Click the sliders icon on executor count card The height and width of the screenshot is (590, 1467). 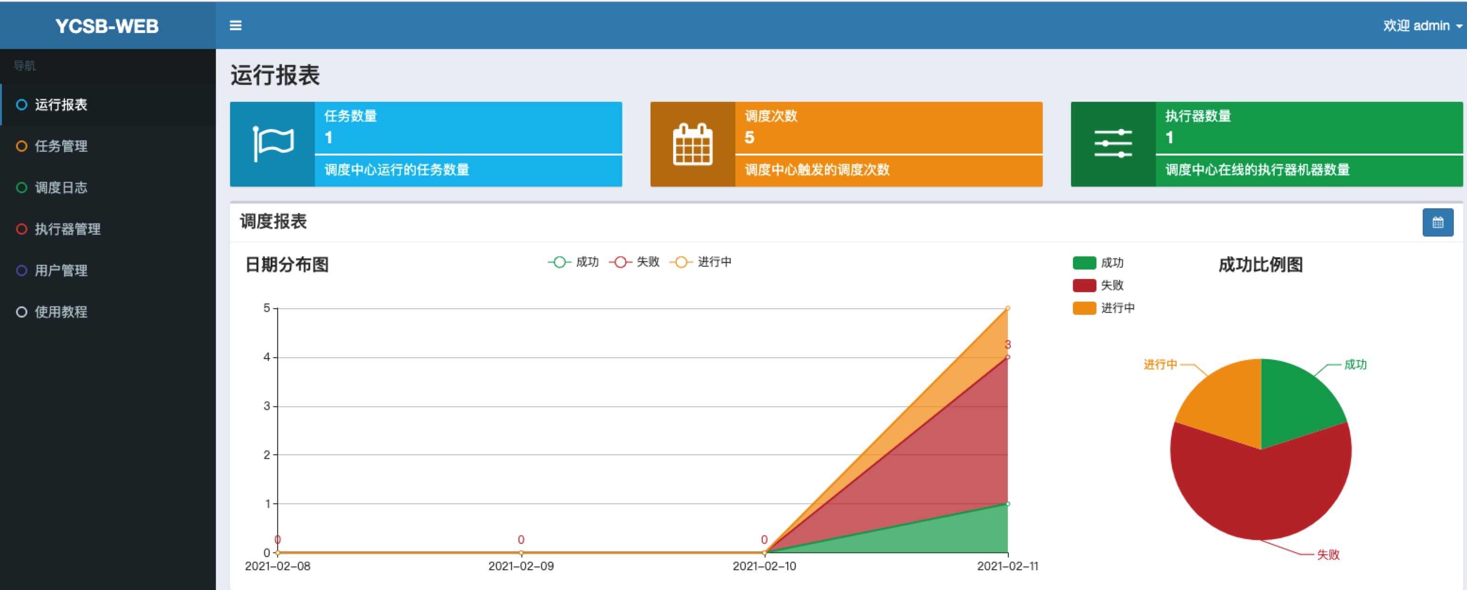[x=1113, y=144]
